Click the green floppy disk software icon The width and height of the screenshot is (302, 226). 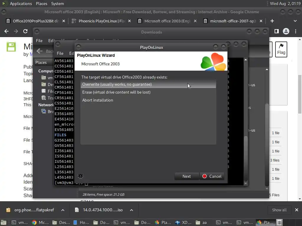click(x=11, y=47)
